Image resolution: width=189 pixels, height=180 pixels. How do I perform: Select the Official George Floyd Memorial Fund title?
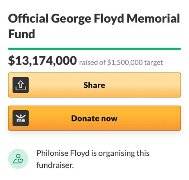coord(94,26)
